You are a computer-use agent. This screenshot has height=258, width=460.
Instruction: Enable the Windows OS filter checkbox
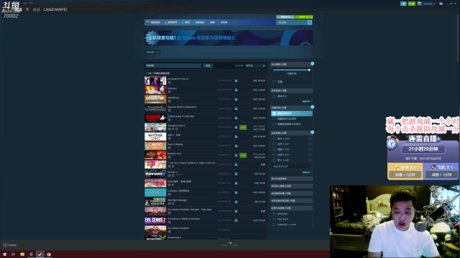click(274, 214)
